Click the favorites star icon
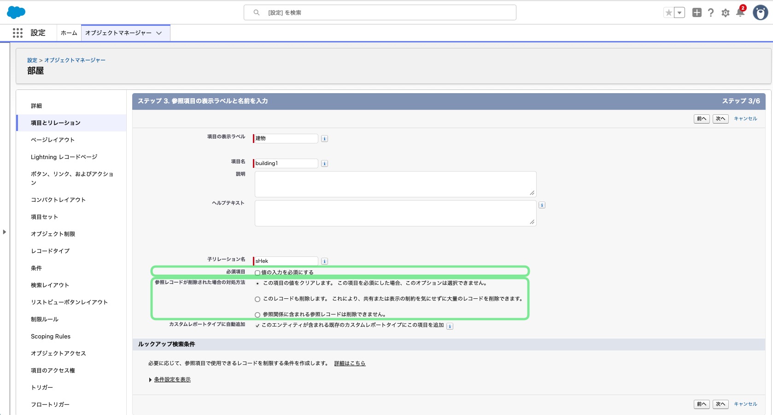The image size is (773, 415). [x=668, y=13]
